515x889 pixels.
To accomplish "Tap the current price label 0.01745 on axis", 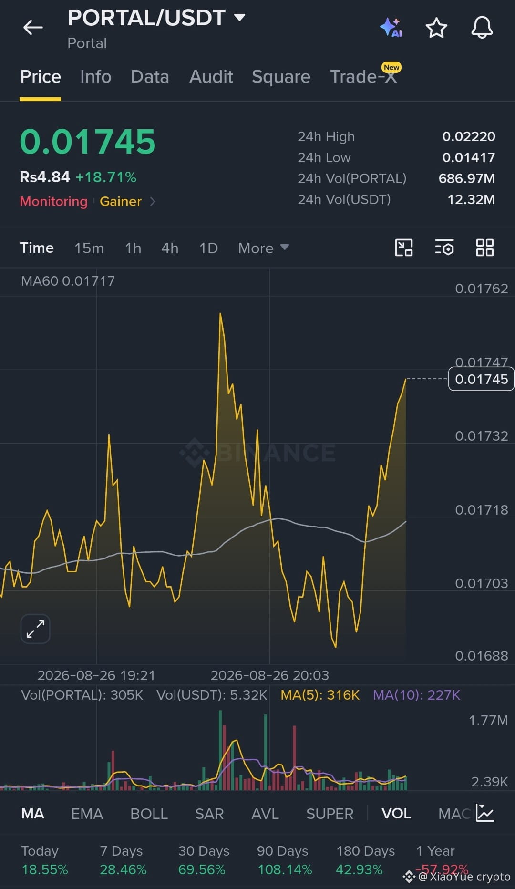I will pos(481,379).
